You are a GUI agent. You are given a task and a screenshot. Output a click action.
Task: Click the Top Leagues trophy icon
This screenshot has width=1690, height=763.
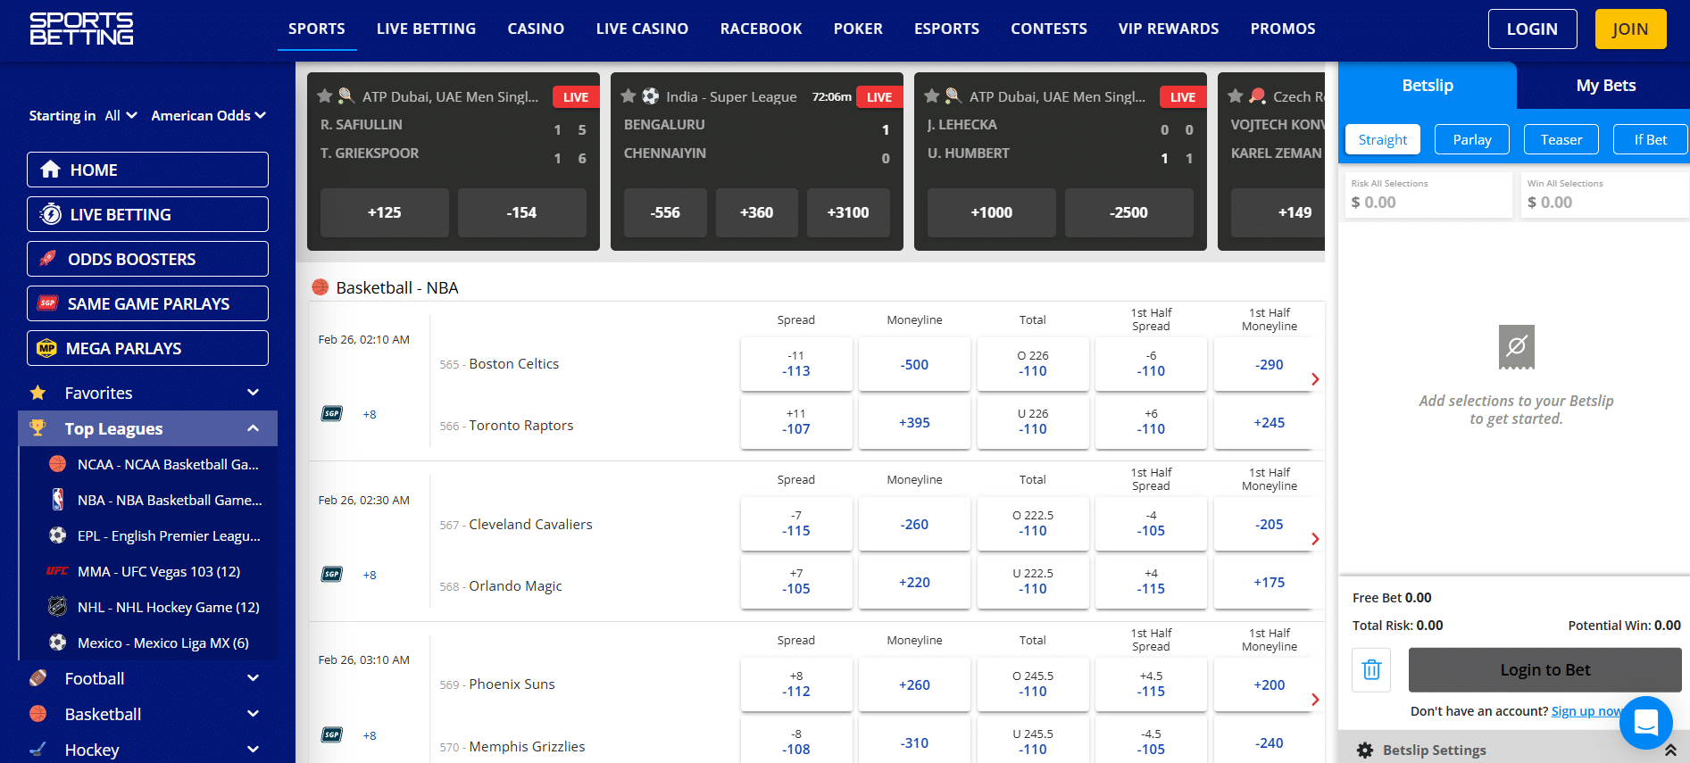(x=37, y=428)
